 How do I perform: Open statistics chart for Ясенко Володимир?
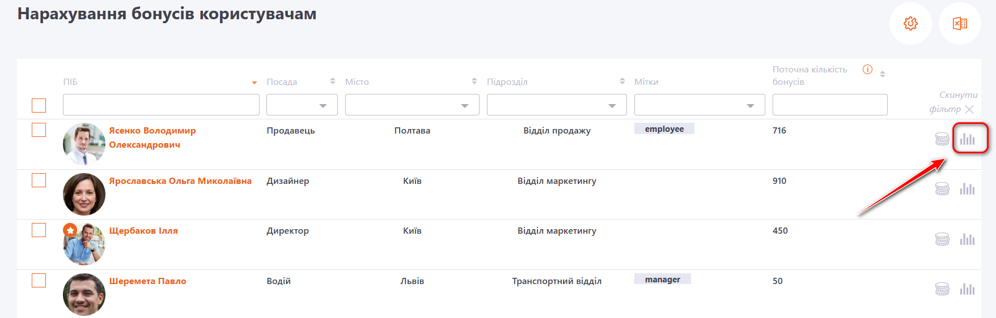[967, 139]
